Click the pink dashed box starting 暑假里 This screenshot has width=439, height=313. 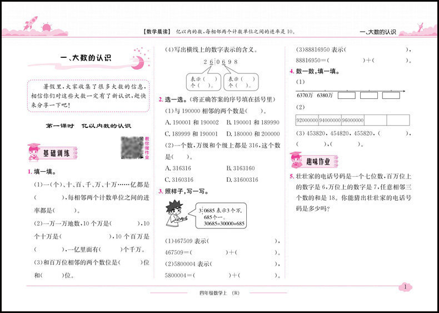[88, 96]
